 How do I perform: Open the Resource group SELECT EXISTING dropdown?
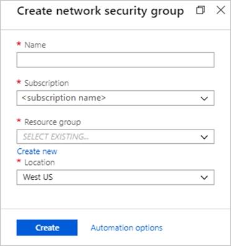115,136
